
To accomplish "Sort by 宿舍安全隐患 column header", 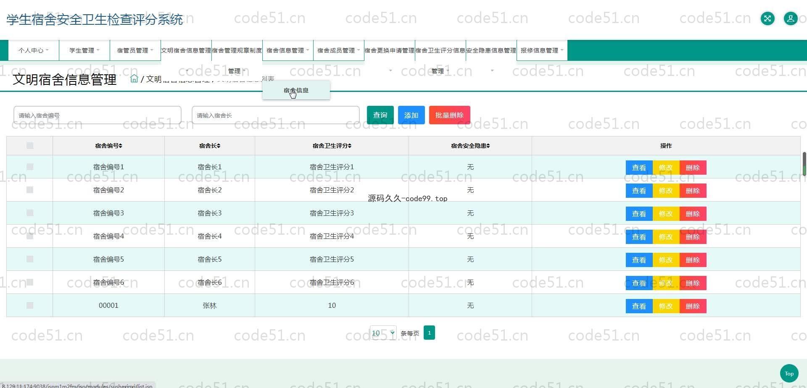I will click(470, 146).
